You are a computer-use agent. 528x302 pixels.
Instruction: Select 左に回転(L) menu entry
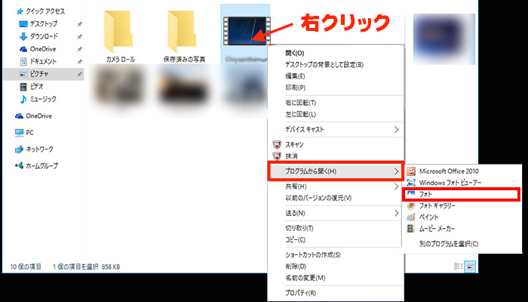(x=301, y=115)
